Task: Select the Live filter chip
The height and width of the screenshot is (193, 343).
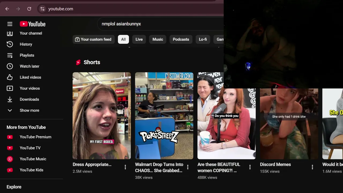Action: (x=139, y=39)
